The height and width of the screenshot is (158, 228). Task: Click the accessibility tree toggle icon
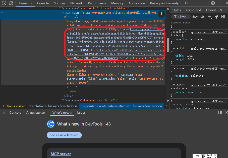(161, 14)
